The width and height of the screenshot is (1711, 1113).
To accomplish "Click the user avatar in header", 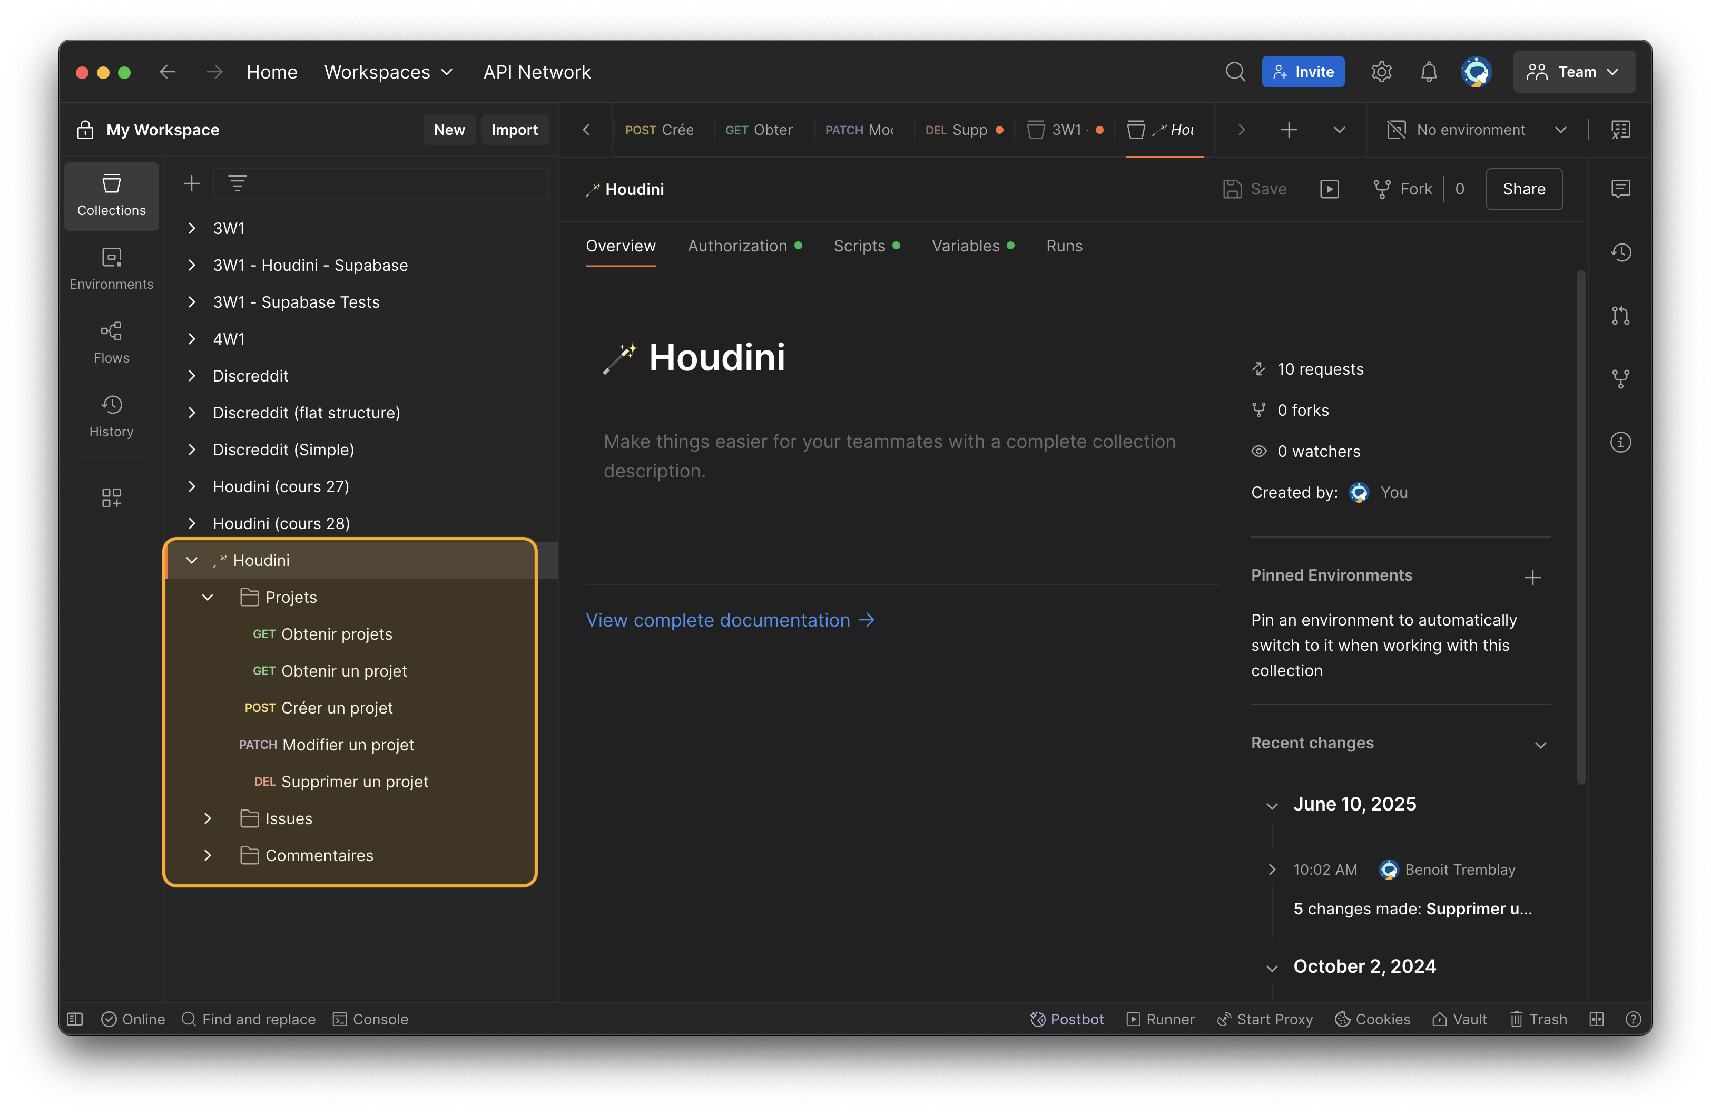I will [x=1476, y=72].
